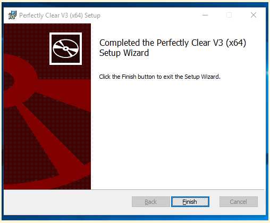The image size is (270, 223).
Task: Click the 'Click the Finish button' instruction text
Action: click(x=159, y=77)
